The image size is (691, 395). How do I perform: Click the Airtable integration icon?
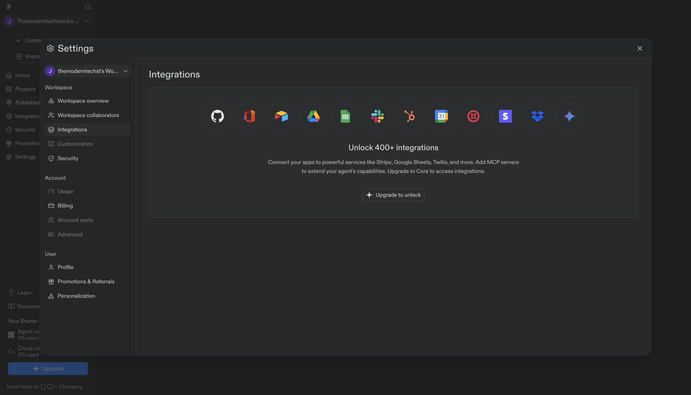click(x=282, y=116)
